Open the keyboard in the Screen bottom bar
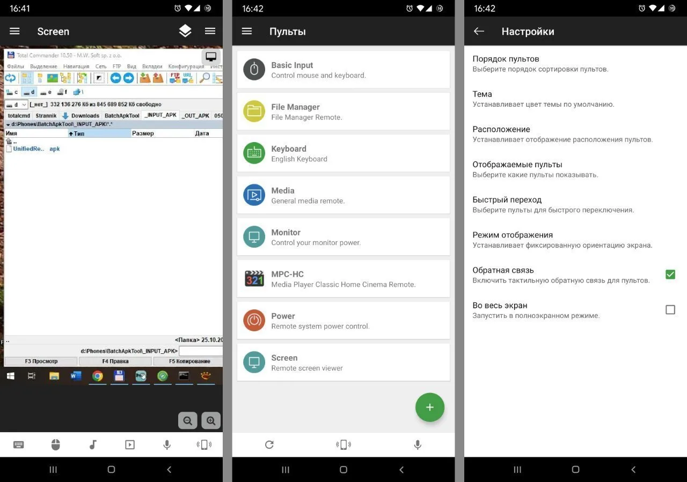 click(x=18, y=444)
